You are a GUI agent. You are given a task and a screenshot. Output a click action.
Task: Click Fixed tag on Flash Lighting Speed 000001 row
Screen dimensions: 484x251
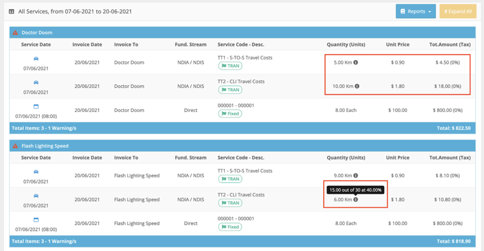(230, 227)
